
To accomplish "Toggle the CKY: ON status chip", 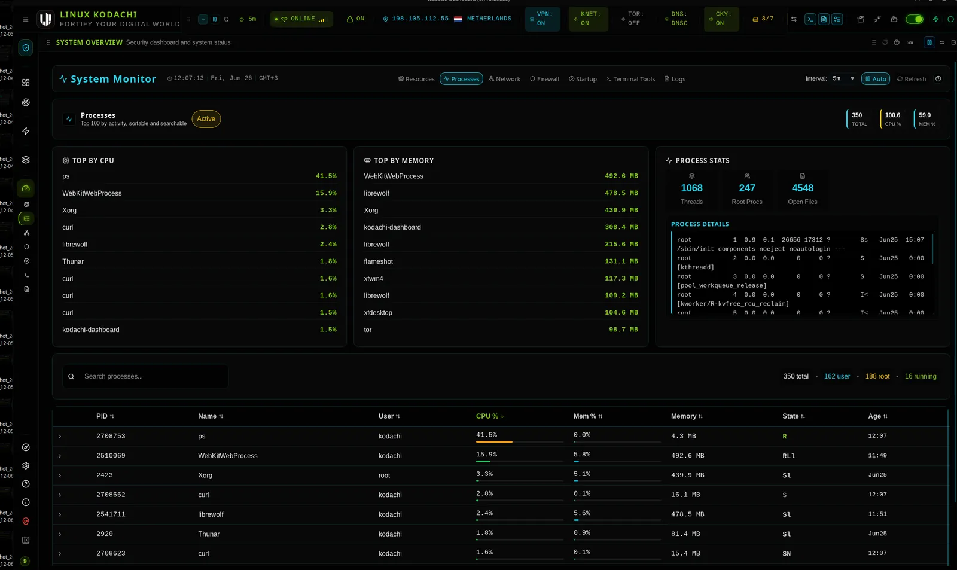I will [x=720, y=19].
